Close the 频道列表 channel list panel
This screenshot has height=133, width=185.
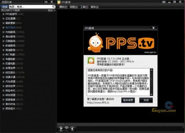52,2
